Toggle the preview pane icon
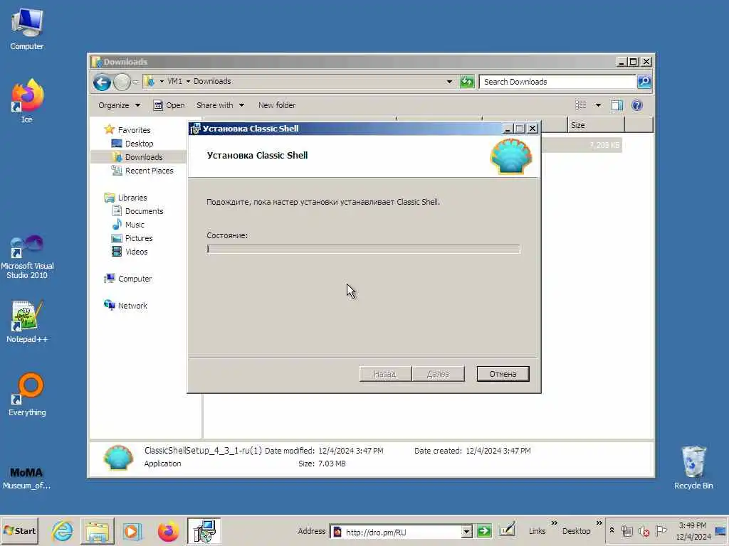 [617, 105]
